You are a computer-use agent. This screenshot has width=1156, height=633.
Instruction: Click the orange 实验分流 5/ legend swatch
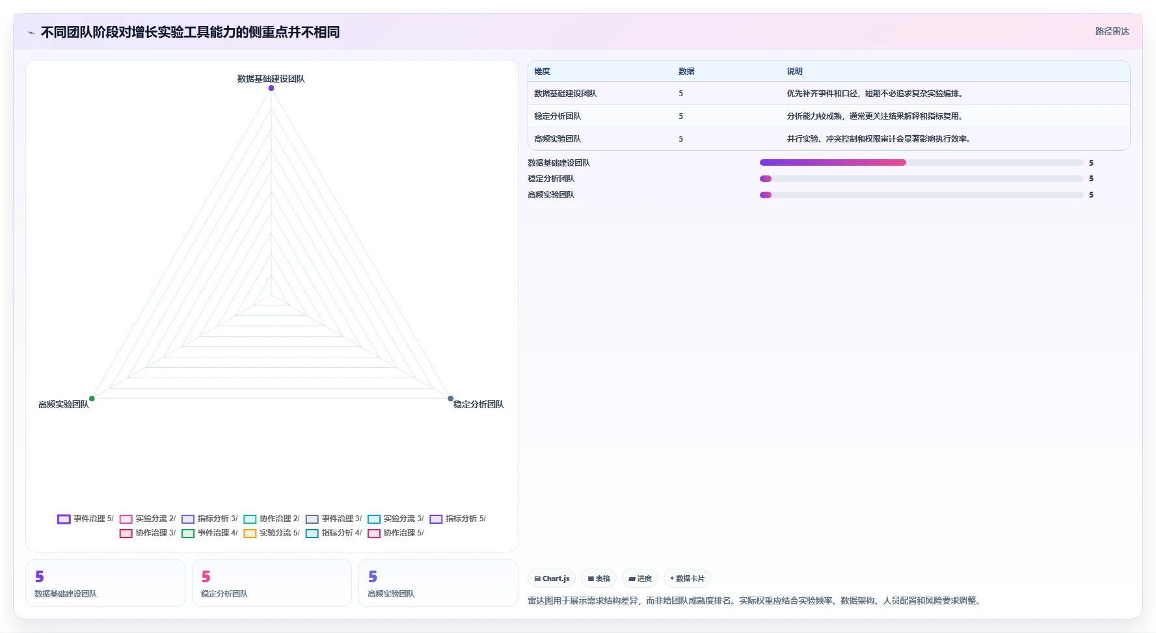(250, 534)
